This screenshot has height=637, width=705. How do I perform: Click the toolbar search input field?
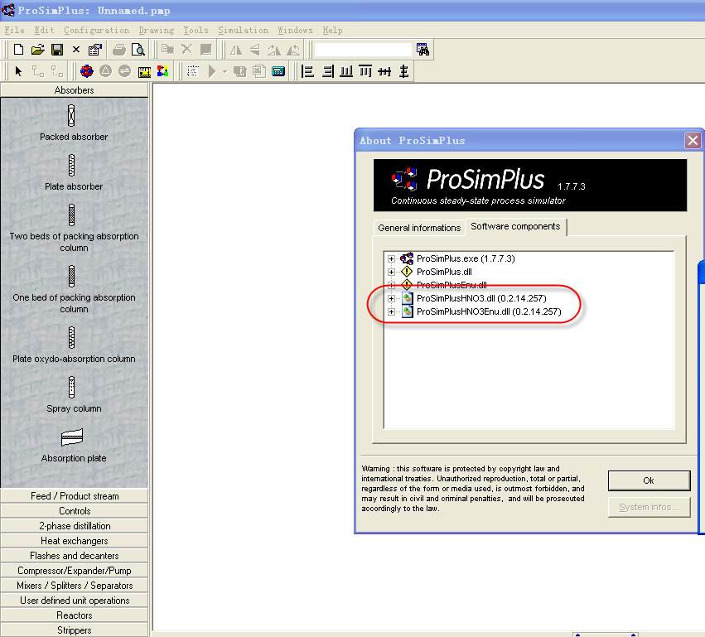pos(362,50)
